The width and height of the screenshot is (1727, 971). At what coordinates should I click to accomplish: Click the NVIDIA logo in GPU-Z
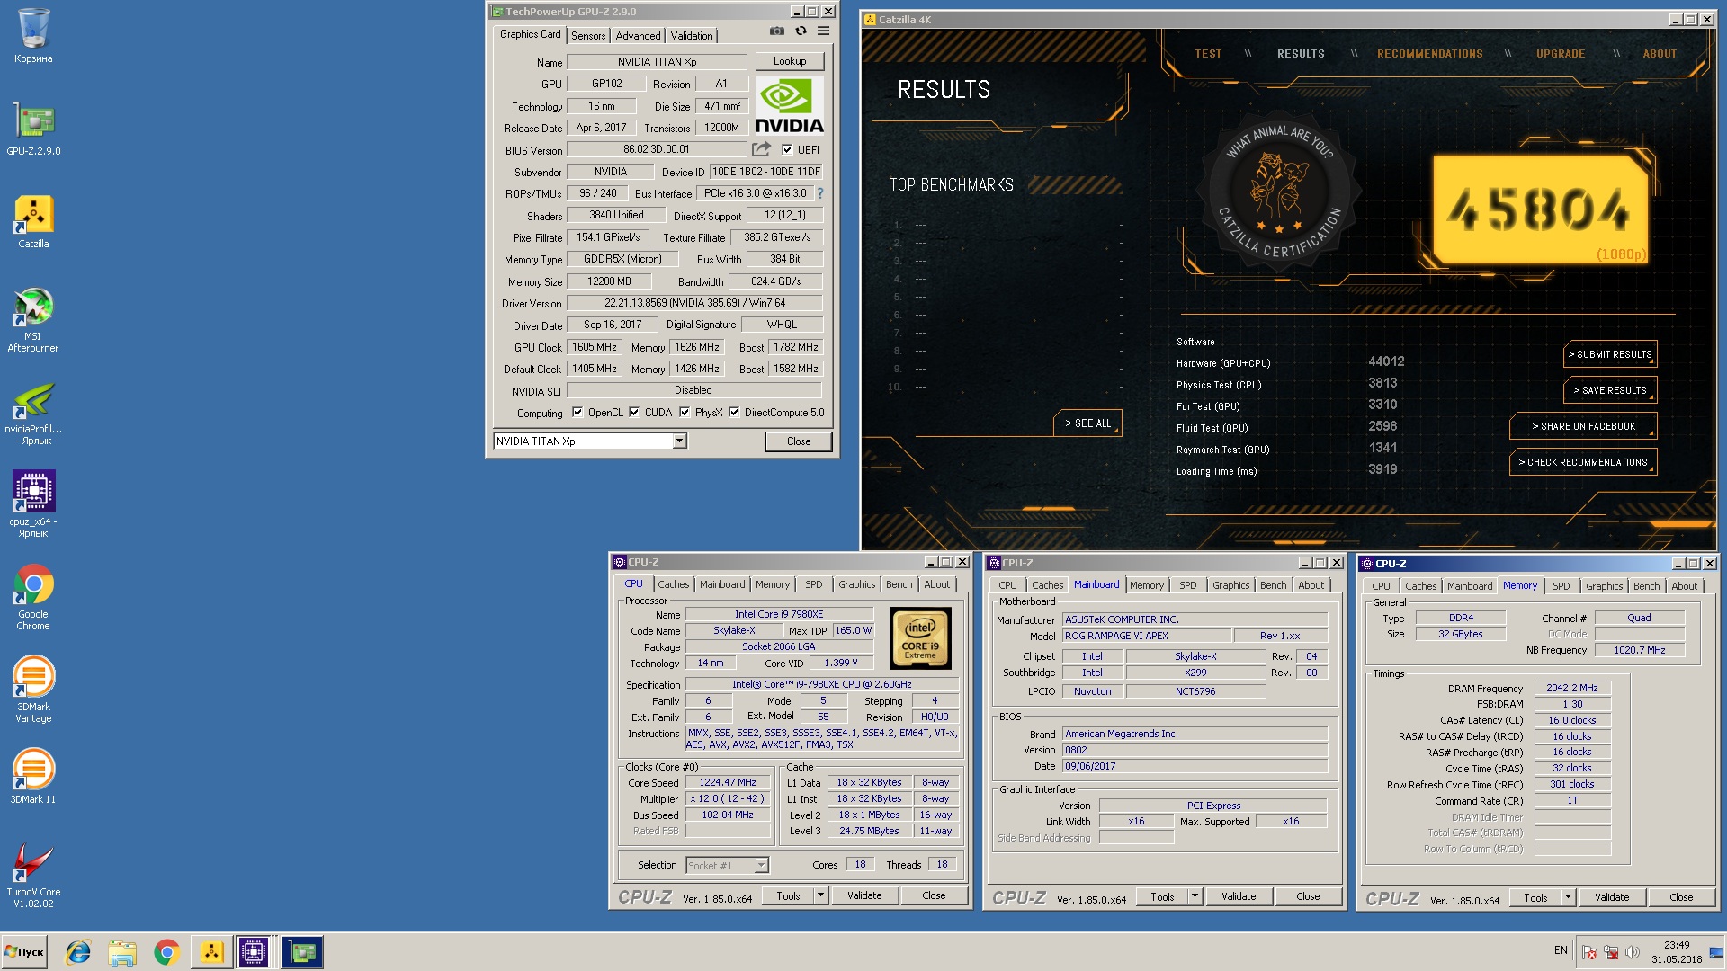[789, 105]
